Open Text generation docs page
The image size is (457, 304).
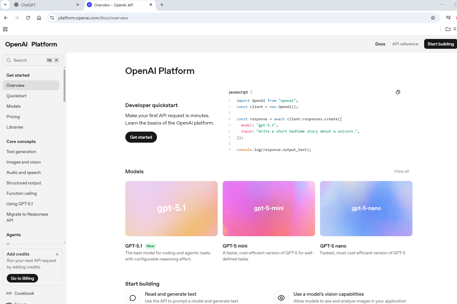pyautogui.click(x=21, y=152)
